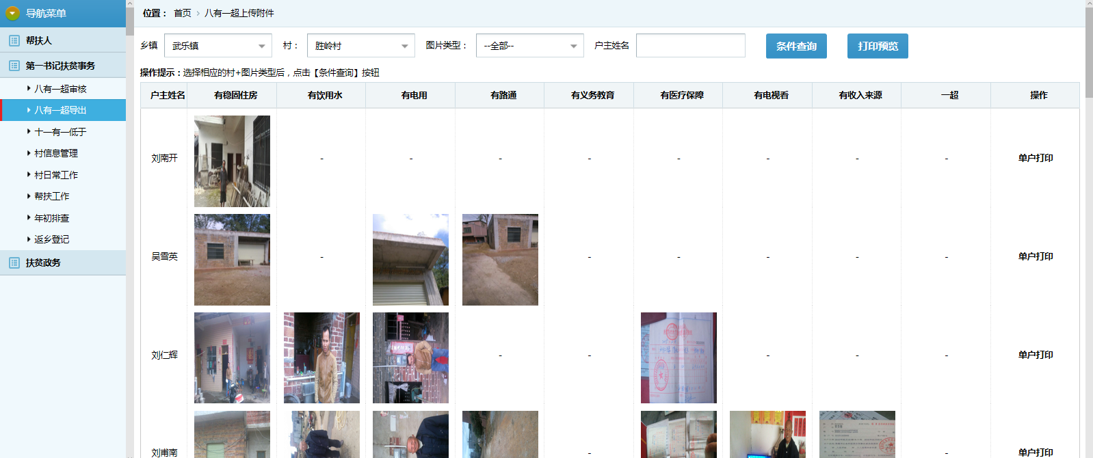The image size is (1093, 458).
Task: Expand the 扶贫政务 section
Action: click(63, 262)
